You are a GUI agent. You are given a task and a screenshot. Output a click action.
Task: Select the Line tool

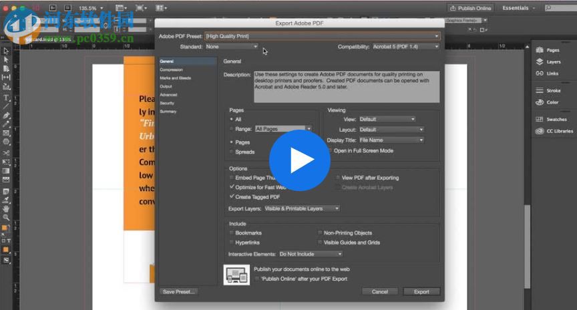6,106
